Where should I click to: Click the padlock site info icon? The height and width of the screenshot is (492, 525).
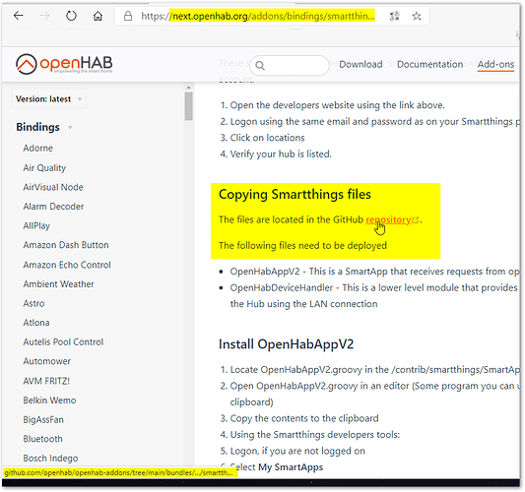pos(128,16)
